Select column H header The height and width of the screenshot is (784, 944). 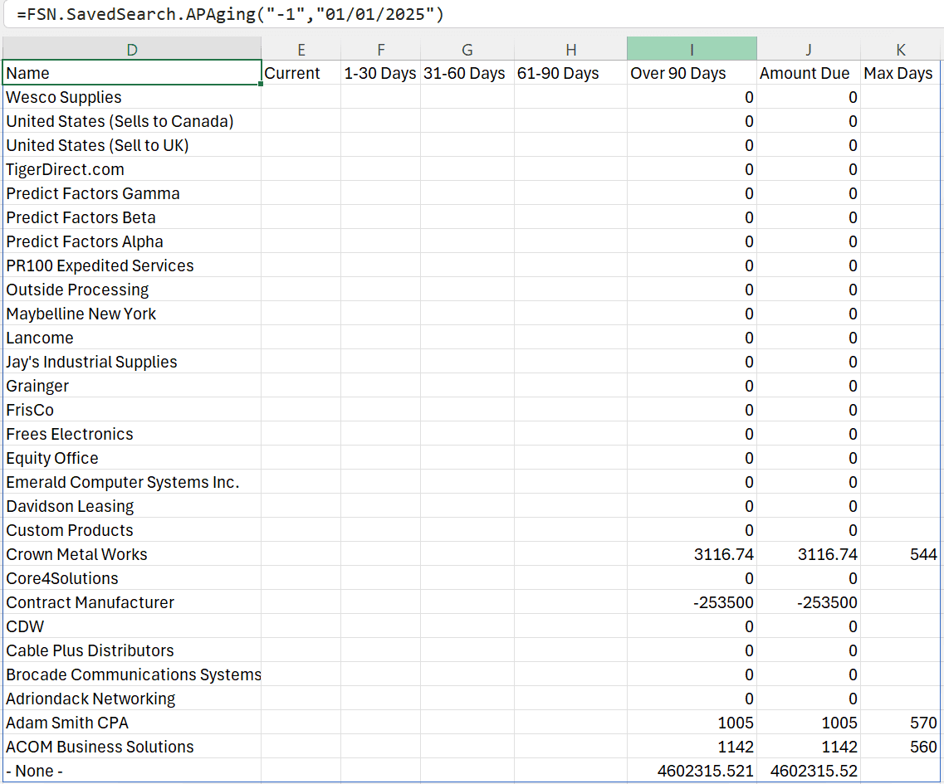pyautogui.click(x=570, y=49)
